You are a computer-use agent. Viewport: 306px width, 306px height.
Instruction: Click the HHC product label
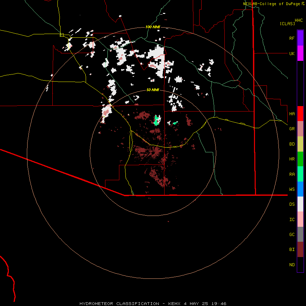point(299,20)
